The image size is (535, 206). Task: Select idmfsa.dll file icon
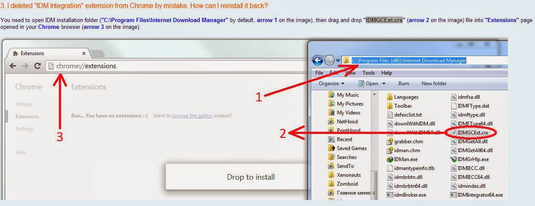(x=454, y=97)
